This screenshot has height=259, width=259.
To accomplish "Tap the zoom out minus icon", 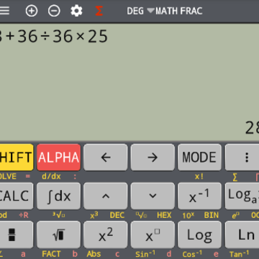I will (54, 11).
